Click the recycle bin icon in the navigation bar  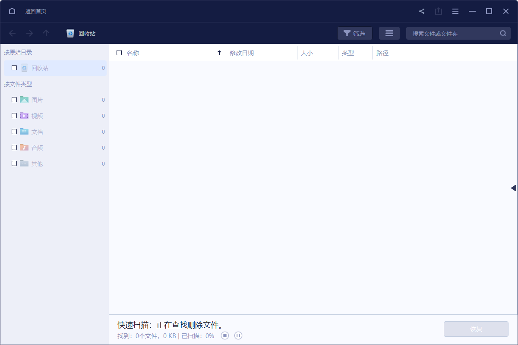coord(70,33)
